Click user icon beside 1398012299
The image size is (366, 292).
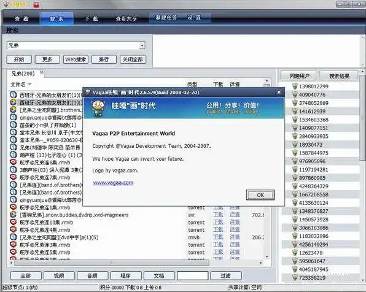click(295, 86)
